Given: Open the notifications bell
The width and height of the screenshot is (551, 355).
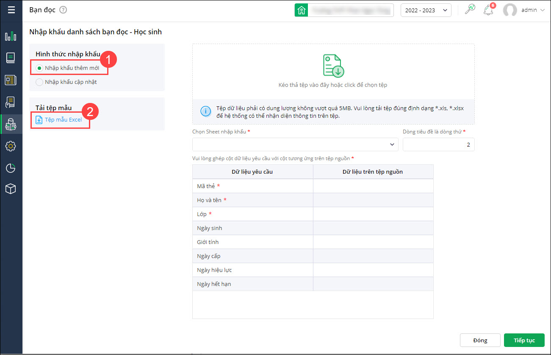Looking at the screenshot, I should (488, 10).
